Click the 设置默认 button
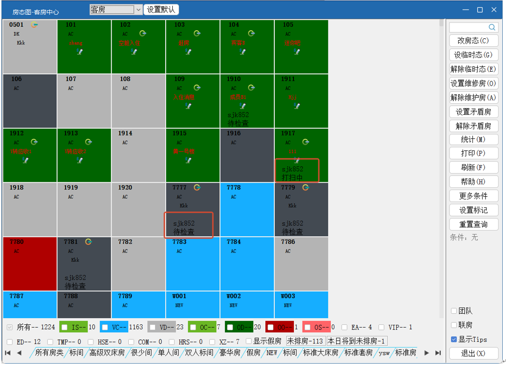This screenshot has width=506, height=365. [161, 10]
